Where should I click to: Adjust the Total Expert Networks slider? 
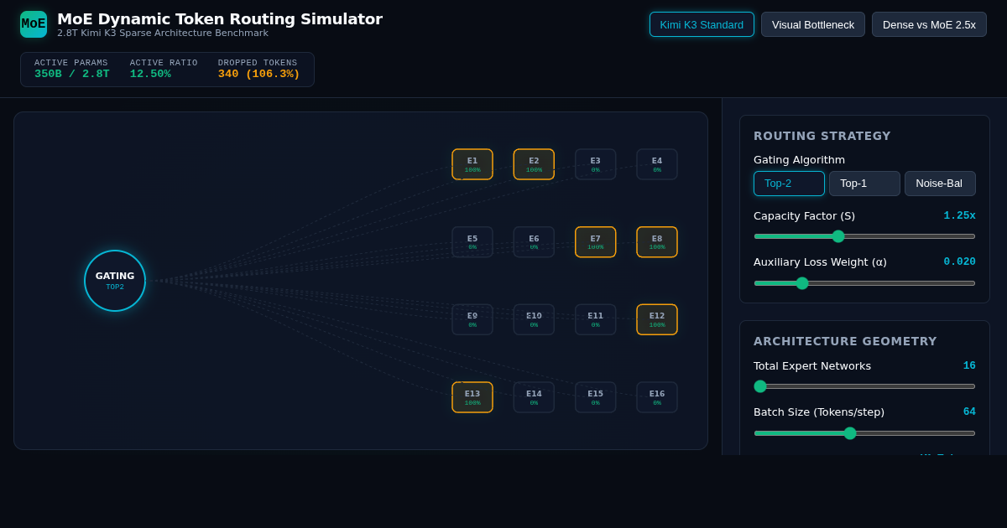[x=864, y=386]
